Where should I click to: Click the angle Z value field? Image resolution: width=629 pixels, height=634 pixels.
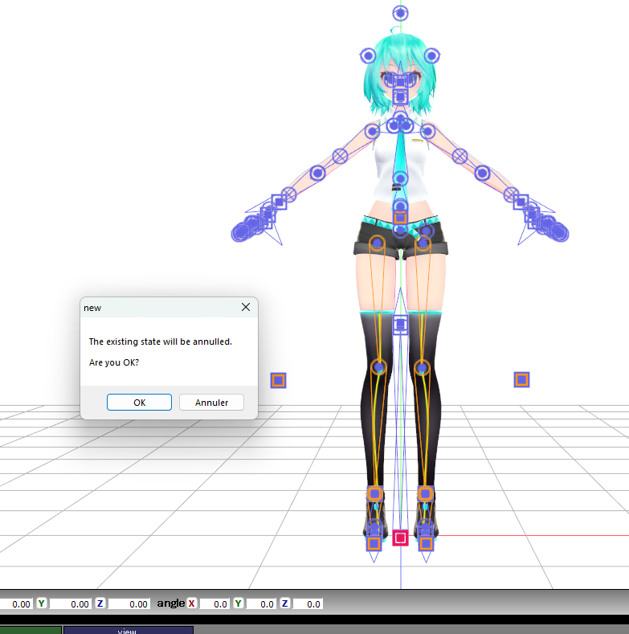tap(308, 603)
